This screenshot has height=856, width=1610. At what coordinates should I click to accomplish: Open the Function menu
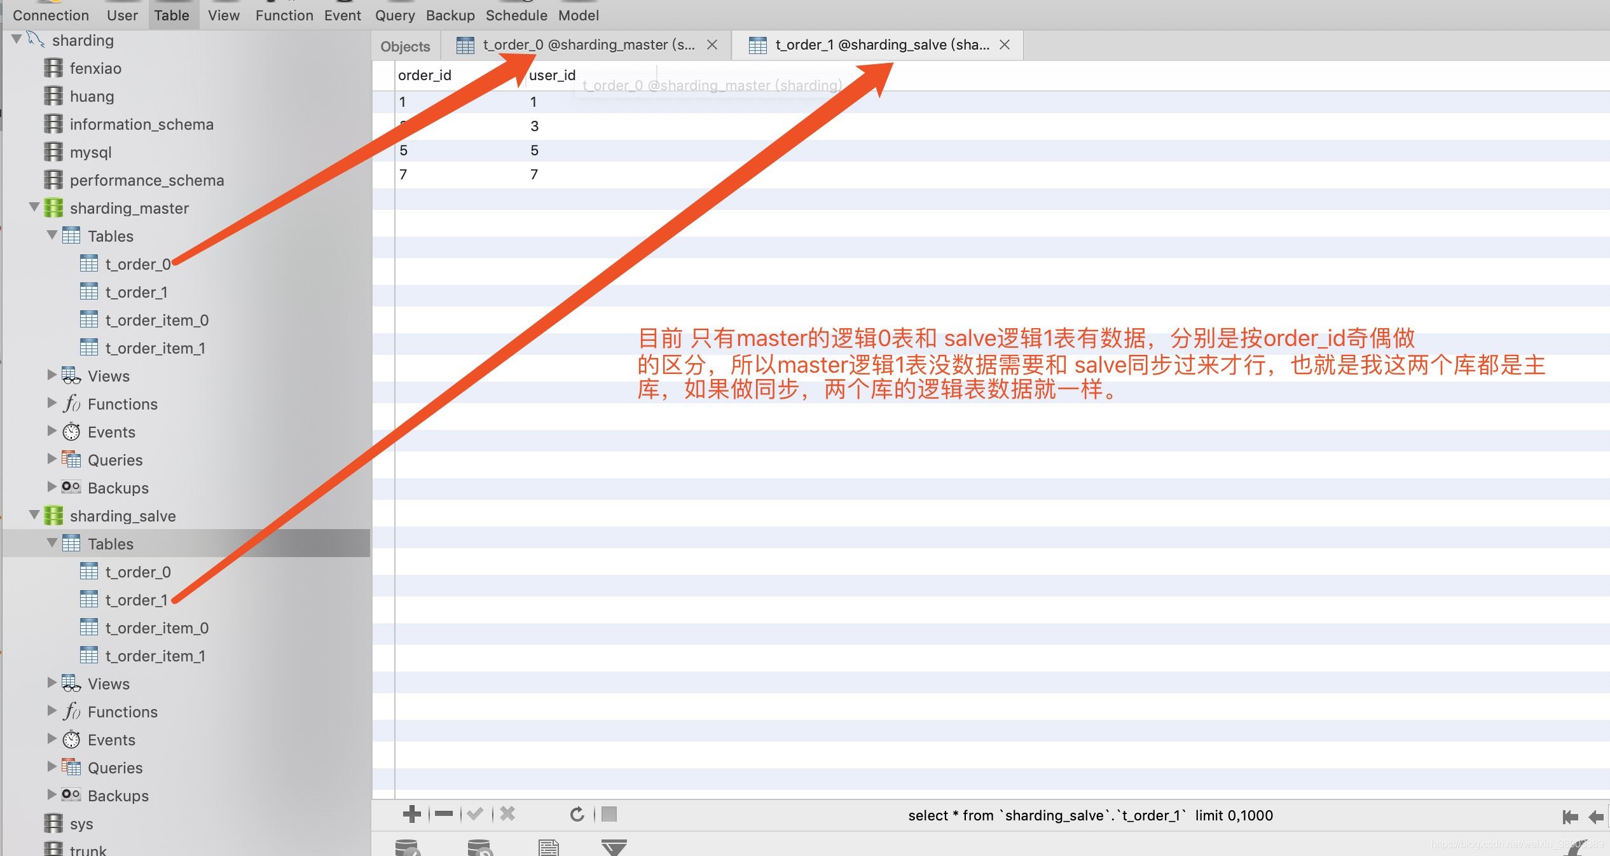pos(284,15)
